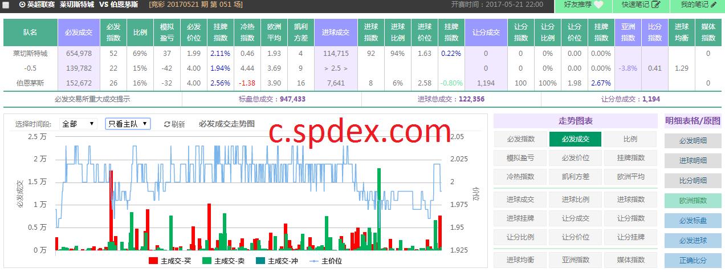Click the pencil icon in 我的笔记

pyautogui.click(x=714, y=5)
